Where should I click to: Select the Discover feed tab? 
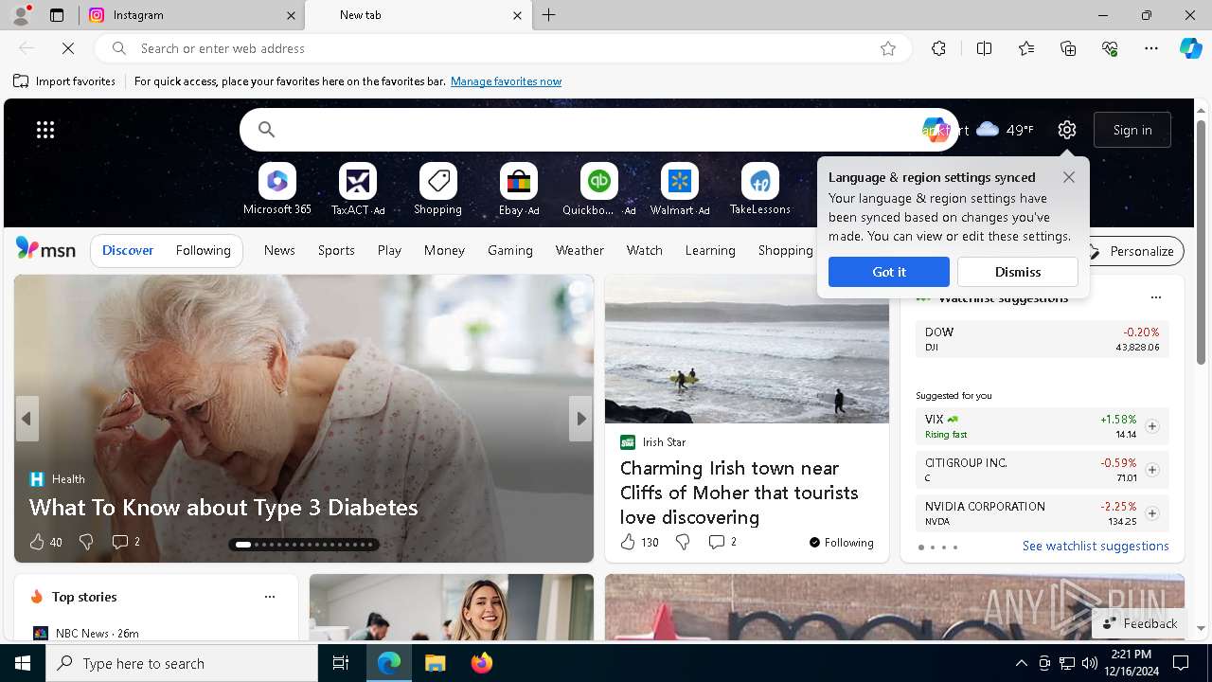[128, 250]
